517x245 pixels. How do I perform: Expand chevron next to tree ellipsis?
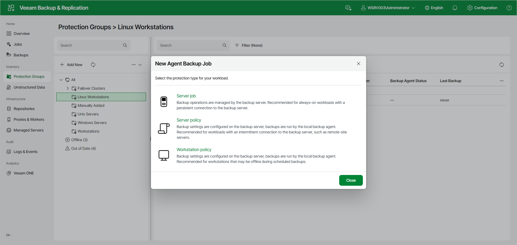click(x=140, y=65)
